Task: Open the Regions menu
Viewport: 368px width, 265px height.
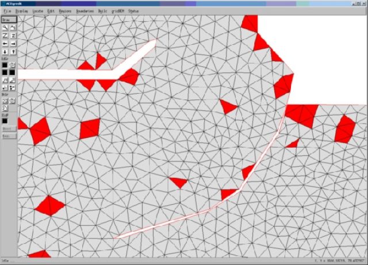Action: (x=65, y=11)
